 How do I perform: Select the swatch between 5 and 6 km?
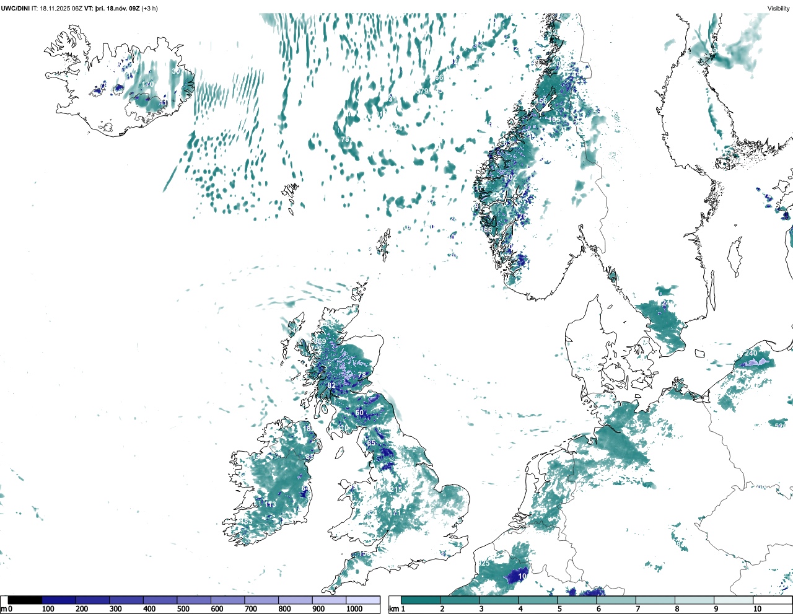[577, 600]
